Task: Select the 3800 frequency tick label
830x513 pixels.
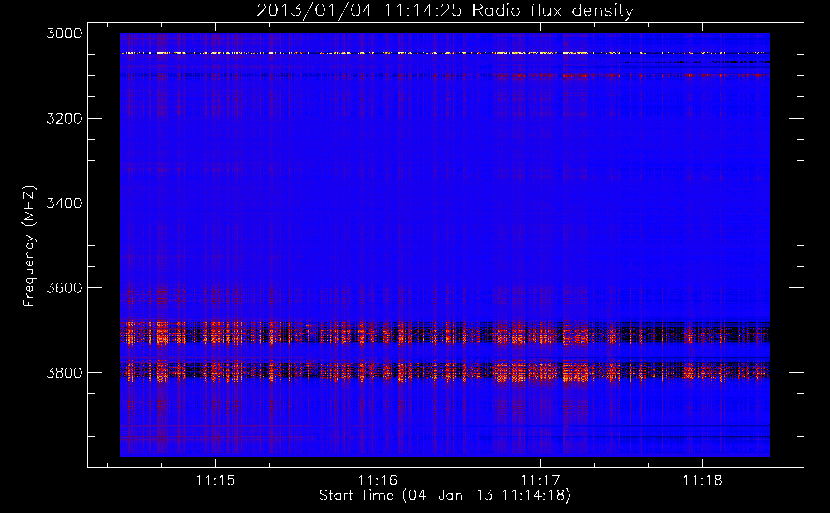Action: click(x=64, y=372)
